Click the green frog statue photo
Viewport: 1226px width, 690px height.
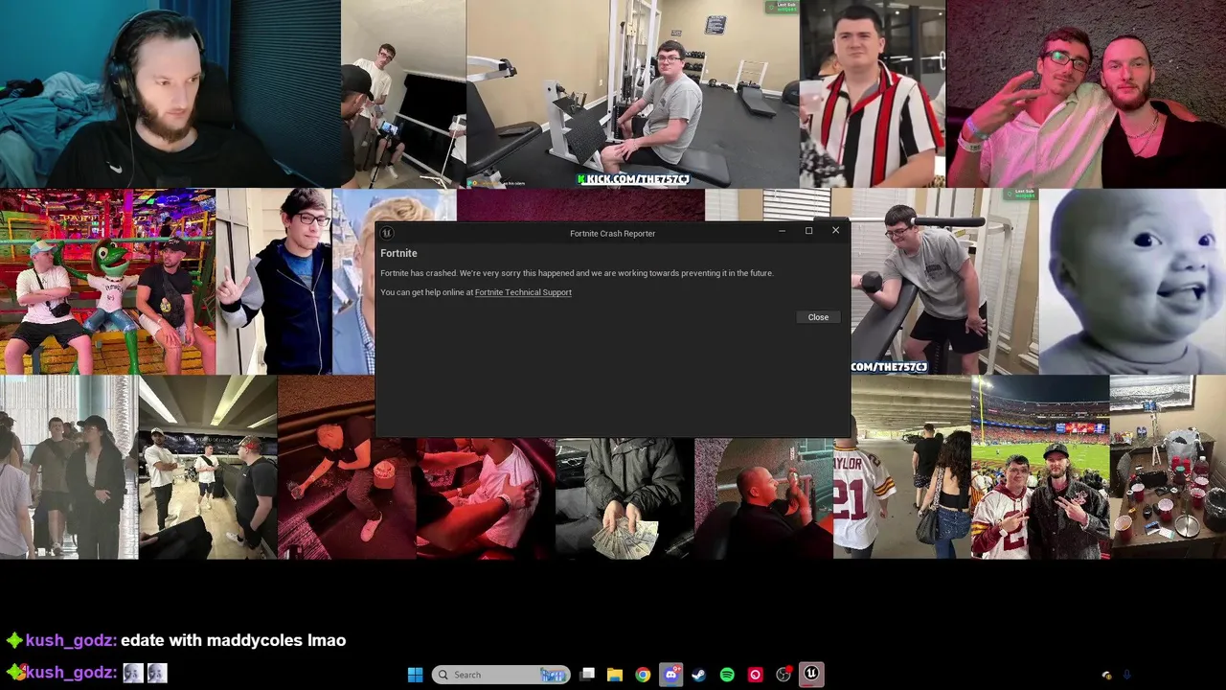(107, 281)
